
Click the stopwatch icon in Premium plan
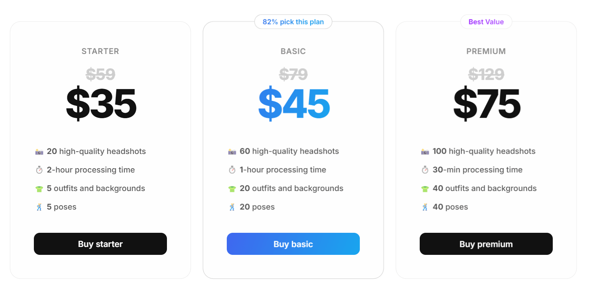[425, 170]
